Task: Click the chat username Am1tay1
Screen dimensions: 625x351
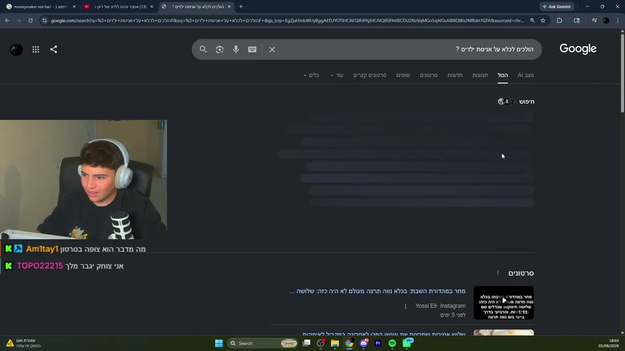Action: 42,249
